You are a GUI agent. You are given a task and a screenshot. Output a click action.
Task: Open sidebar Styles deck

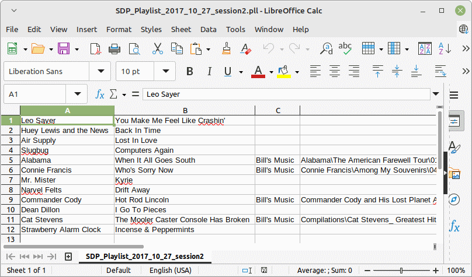click(454, 147)
